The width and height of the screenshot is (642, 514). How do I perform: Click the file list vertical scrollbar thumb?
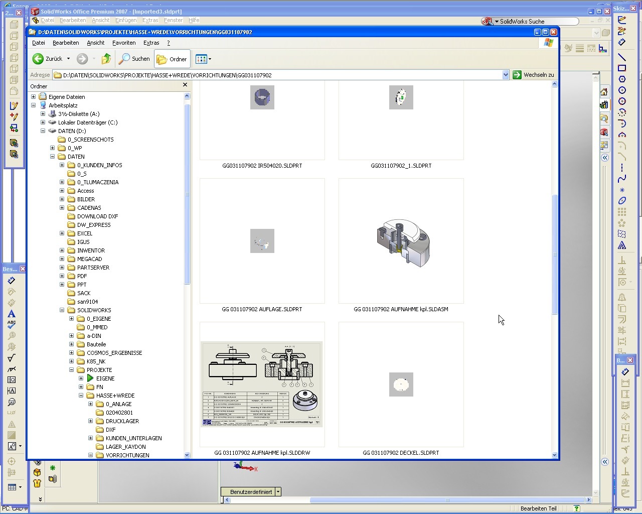[555, 254]
